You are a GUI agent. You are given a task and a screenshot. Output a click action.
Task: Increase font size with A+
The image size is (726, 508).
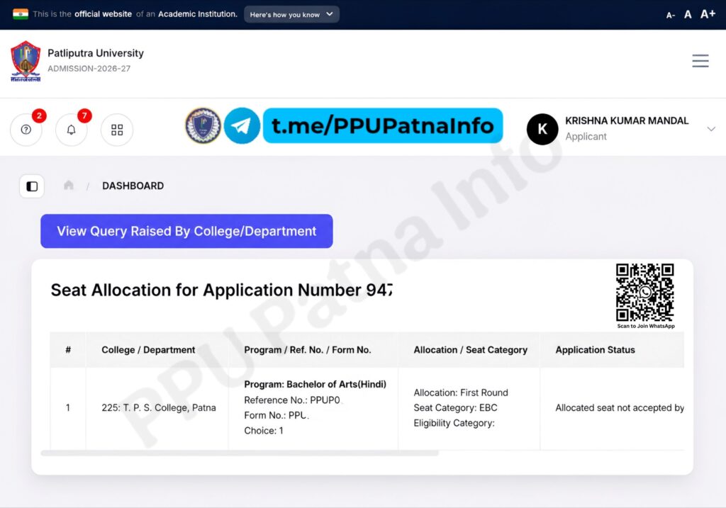(708, 14)
